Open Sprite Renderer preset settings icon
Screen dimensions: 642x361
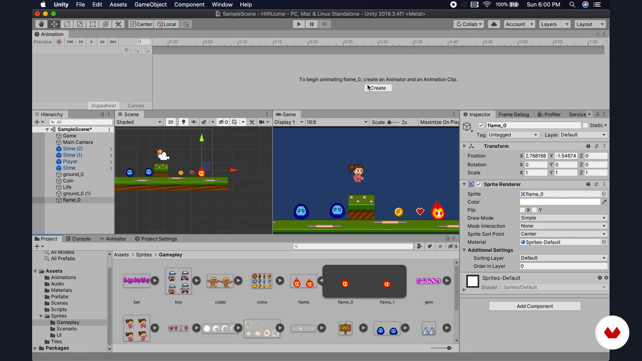click(x=596, y=184)
